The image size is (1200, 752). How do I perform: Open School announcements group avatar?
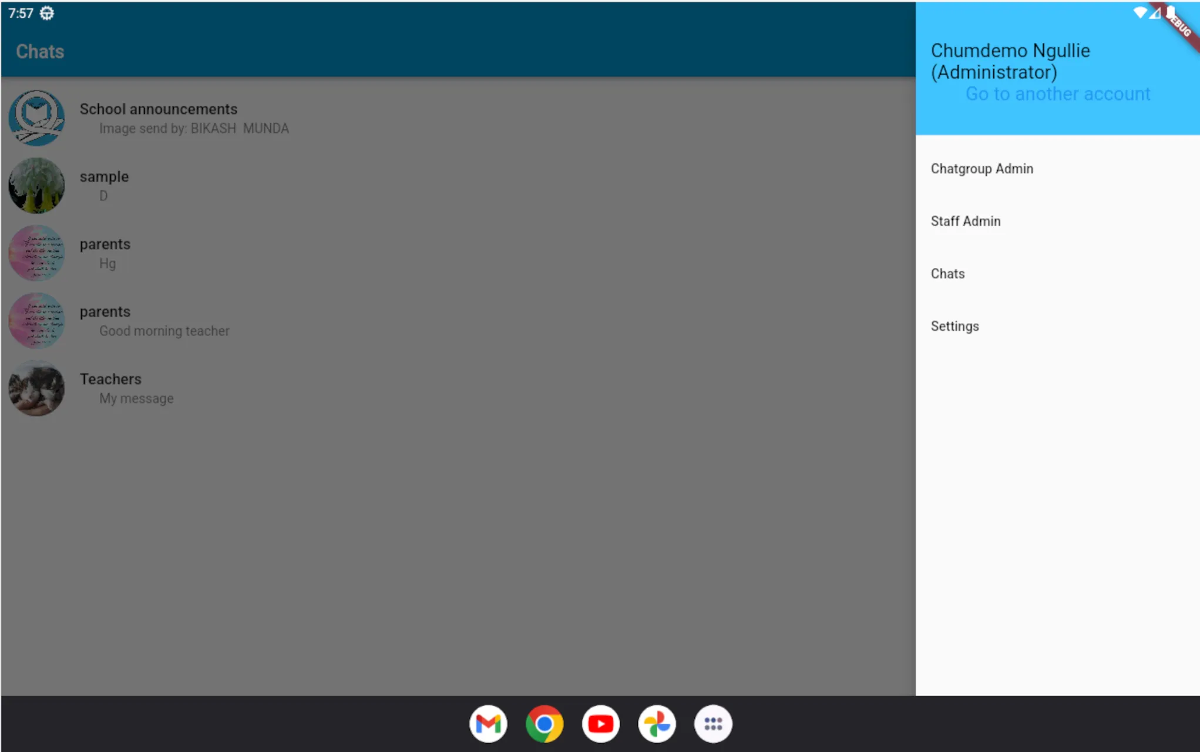click(x=36, y=117)
